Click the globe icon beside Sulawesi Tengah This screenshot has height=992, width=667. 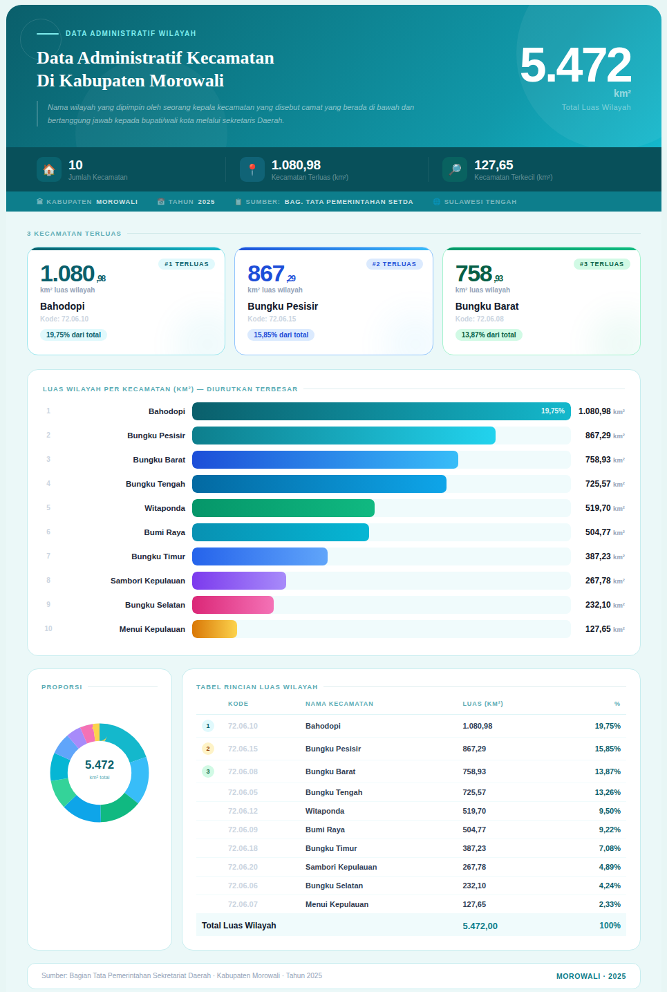[x=437, y=202]
